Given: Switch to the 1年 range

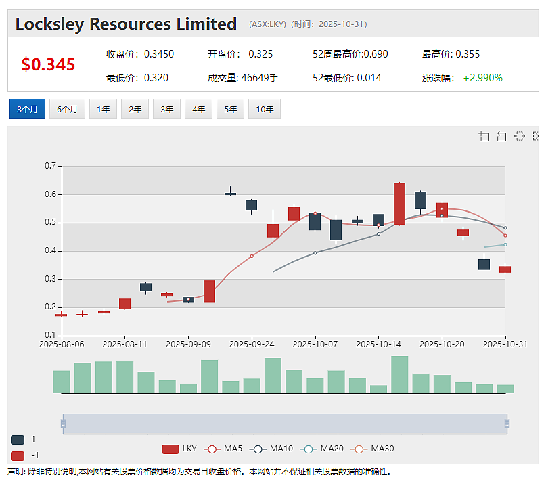Looking at the screenshot, I should tap(103, 109).
